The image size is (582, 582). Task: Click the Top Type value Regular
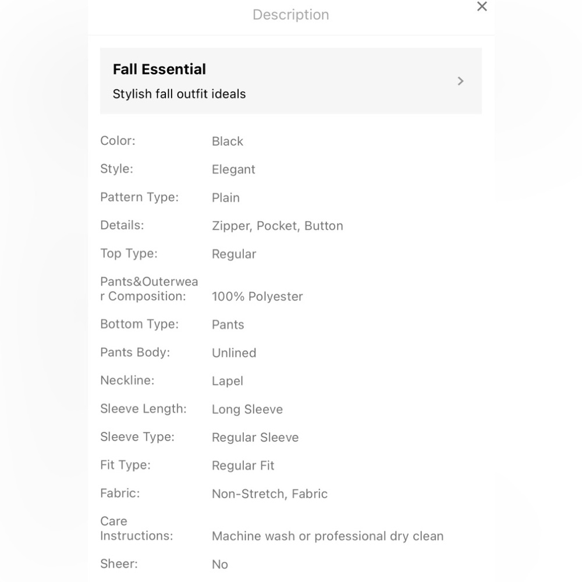234,254
